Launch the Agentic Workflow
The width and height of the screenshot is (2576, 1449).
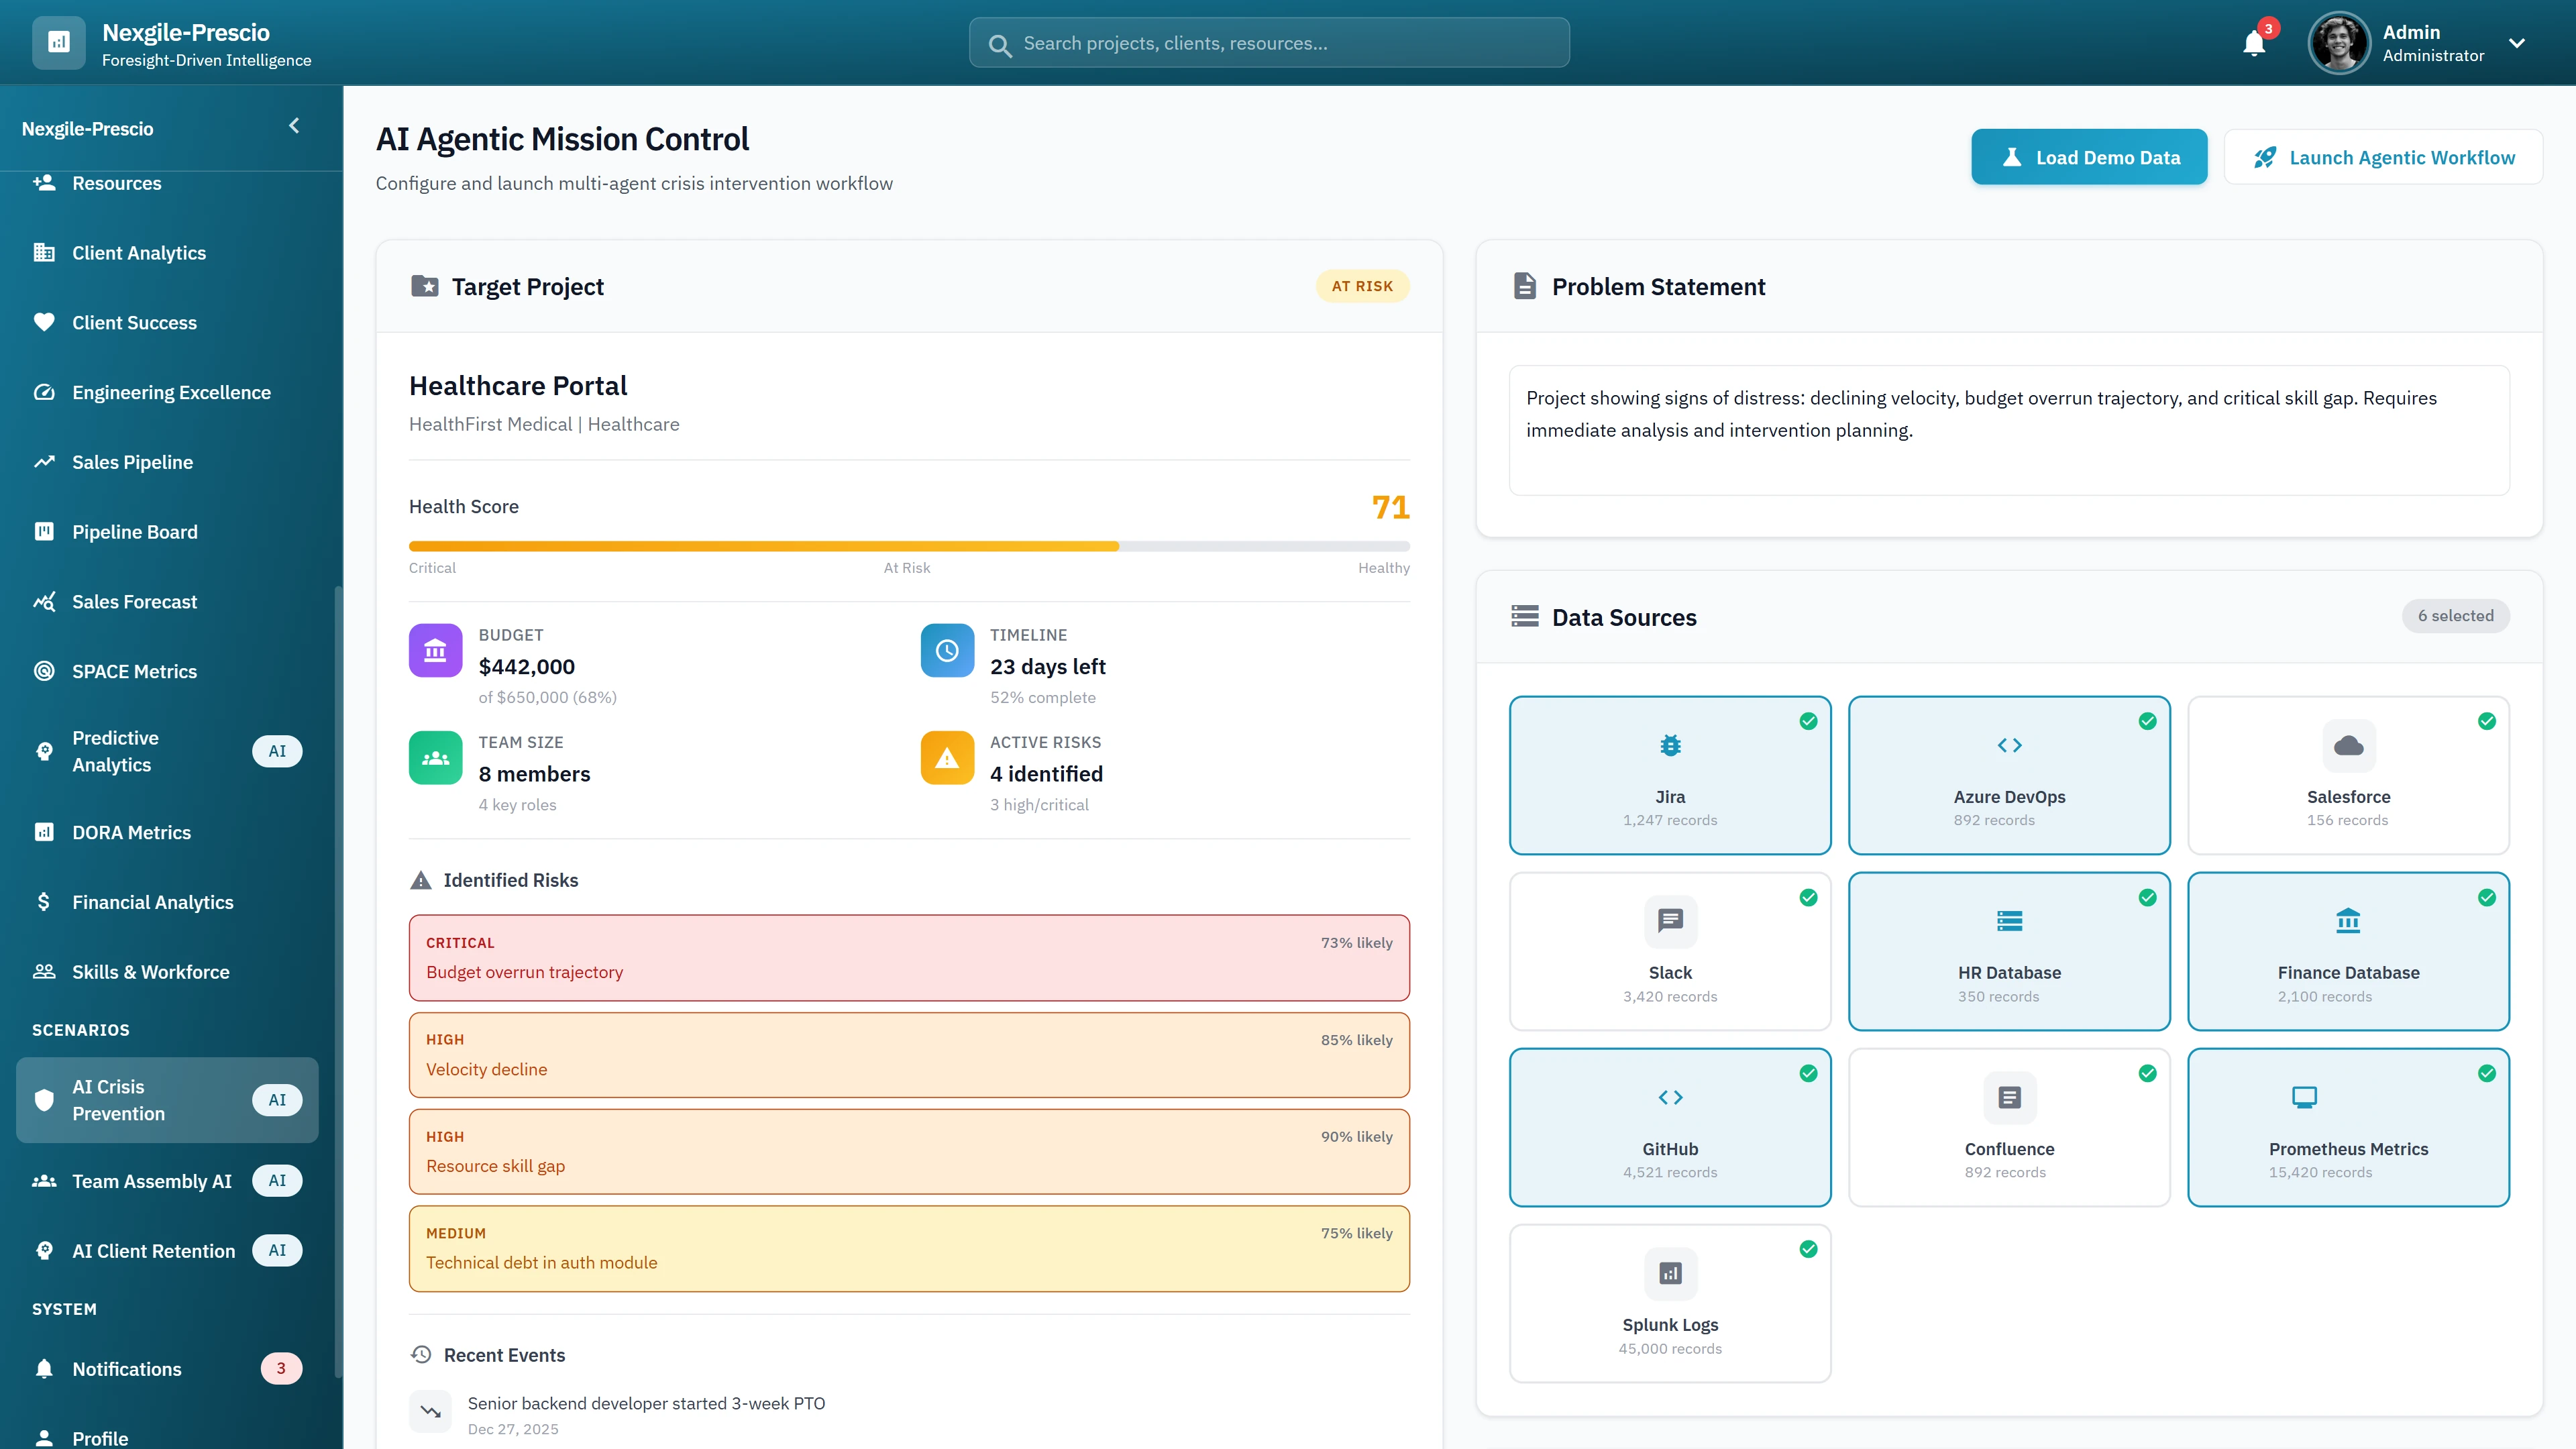coord(2384,156)
